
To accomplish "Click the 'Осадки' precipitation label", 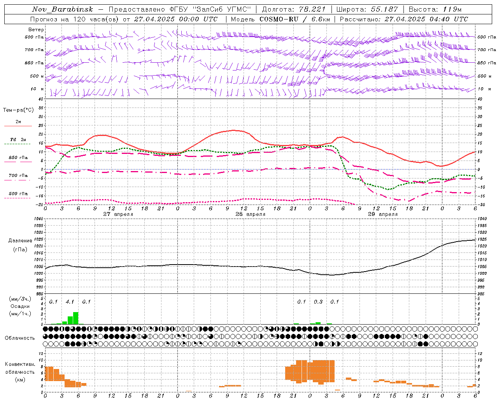I will pos(20,306).
